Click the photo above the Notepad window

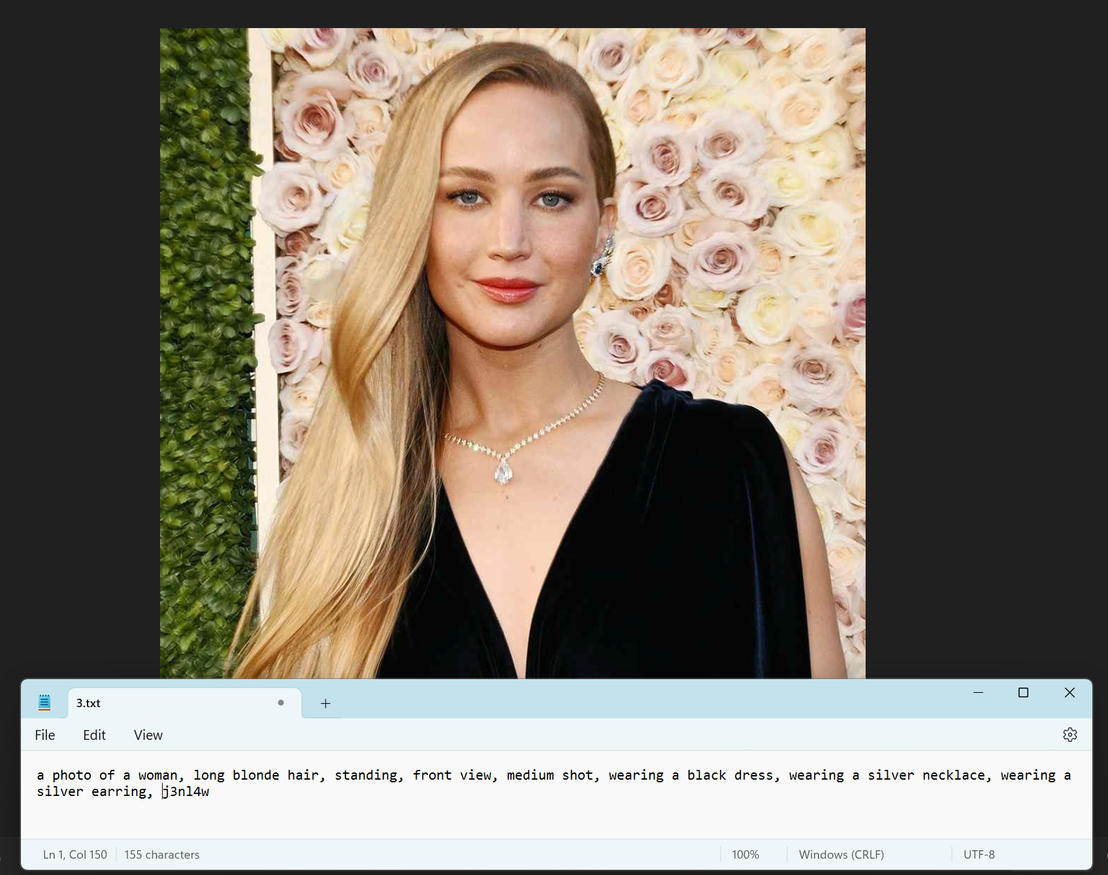coord(512,326)
